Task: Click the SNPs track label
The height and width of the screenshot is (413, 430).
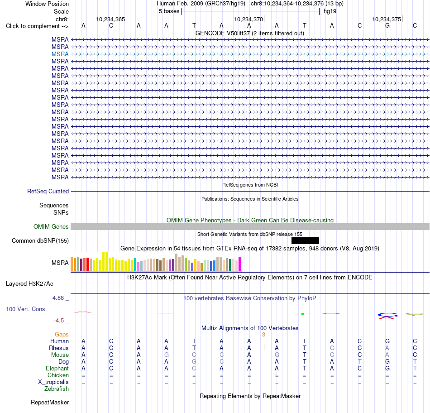Action: coord(61,212)
